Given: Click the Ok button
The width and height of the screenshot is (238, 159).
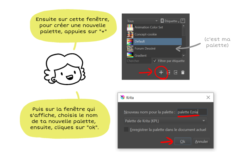Looking at the screenshot, I should coord(182,142).
